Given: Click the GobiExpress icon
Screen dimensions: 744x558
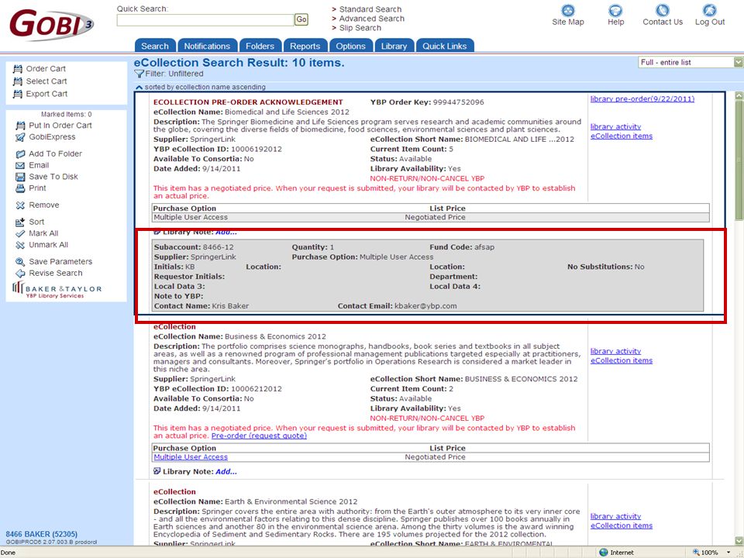Looking at the screenshot, I should [20, 137].
